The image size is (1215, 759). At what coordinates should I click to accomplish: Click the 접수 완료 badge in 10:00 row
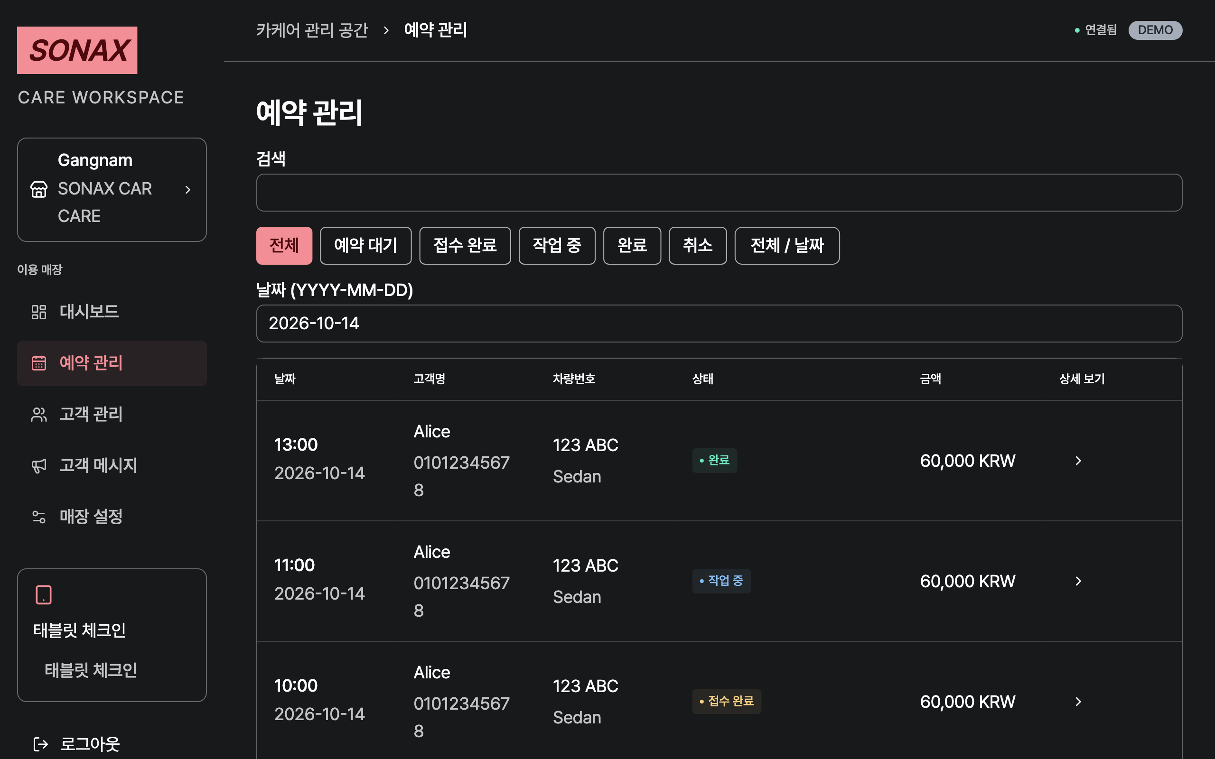[727, 701]
